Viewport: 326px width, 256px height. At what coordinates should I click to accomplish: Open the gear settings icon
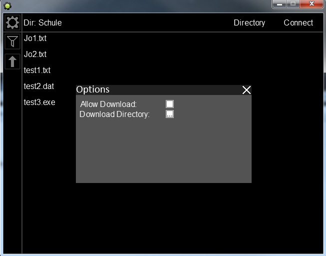pos(12,22)
